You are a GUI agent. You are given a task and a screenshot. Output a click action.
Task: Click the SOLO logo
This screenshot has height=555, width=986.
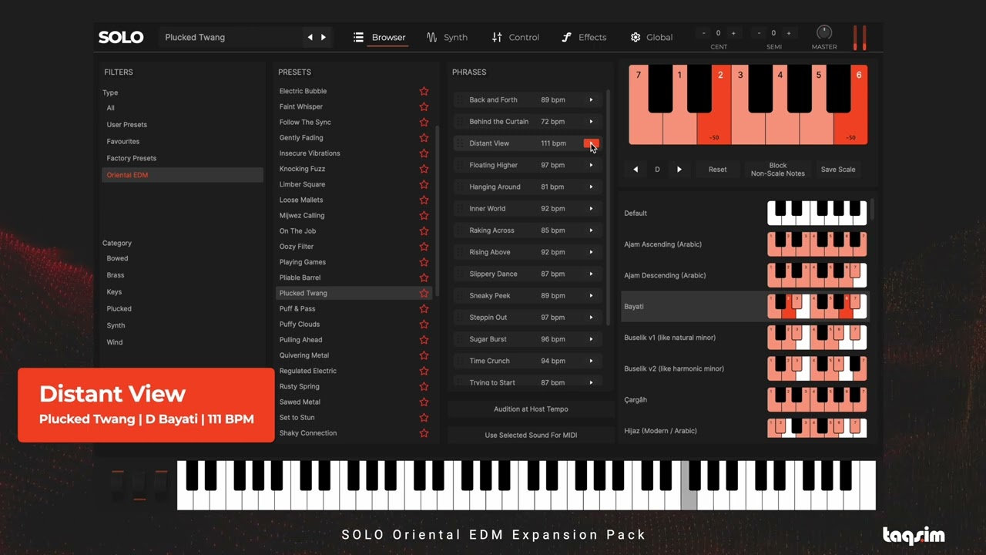pyautogui.click(x=121, y=37)
